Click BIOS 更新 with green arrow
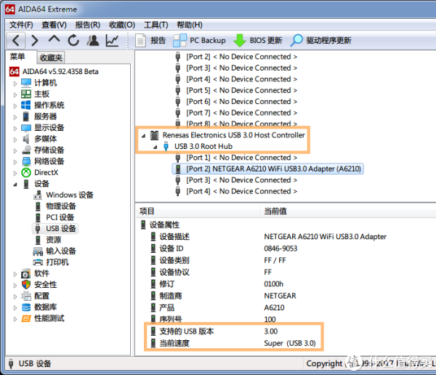 point(258,41)
